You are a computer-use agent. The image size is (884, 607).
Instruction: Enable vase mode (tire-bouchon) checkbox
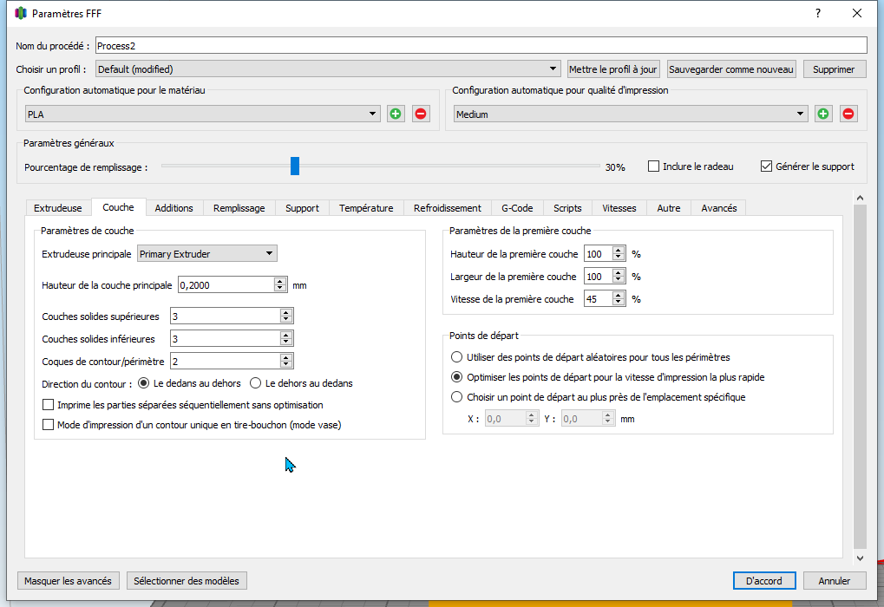(x=49, y=425)
